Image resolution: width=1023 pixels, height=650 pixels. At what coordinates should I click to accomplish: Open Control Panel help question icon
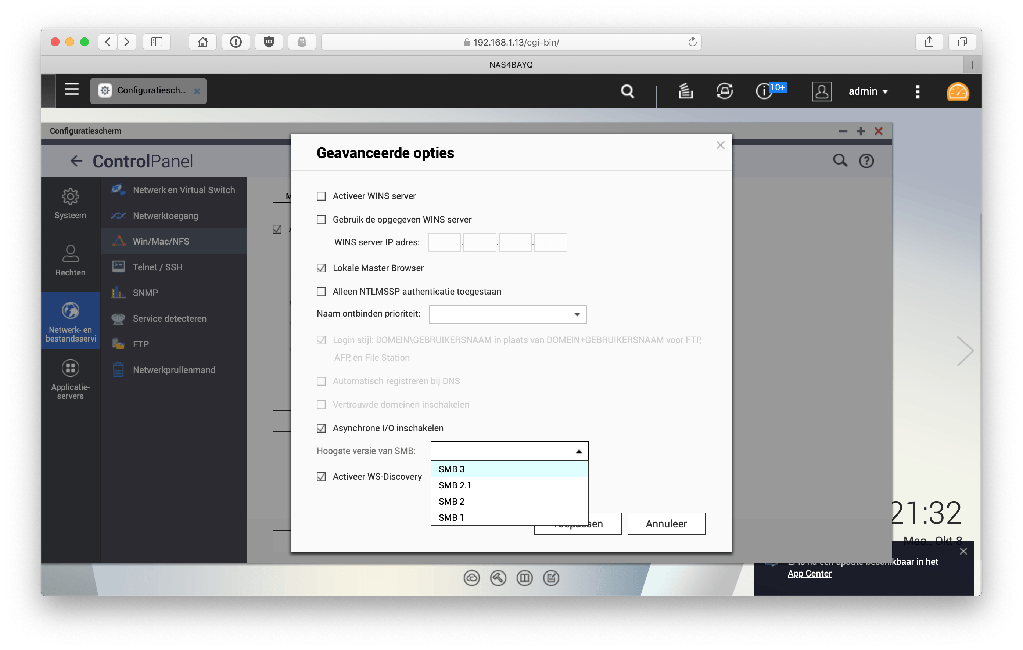click(866, 161)
